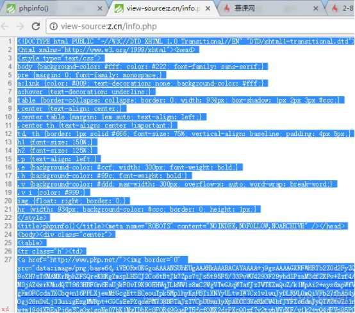Close the 慕课网 tab

[316, 8]
